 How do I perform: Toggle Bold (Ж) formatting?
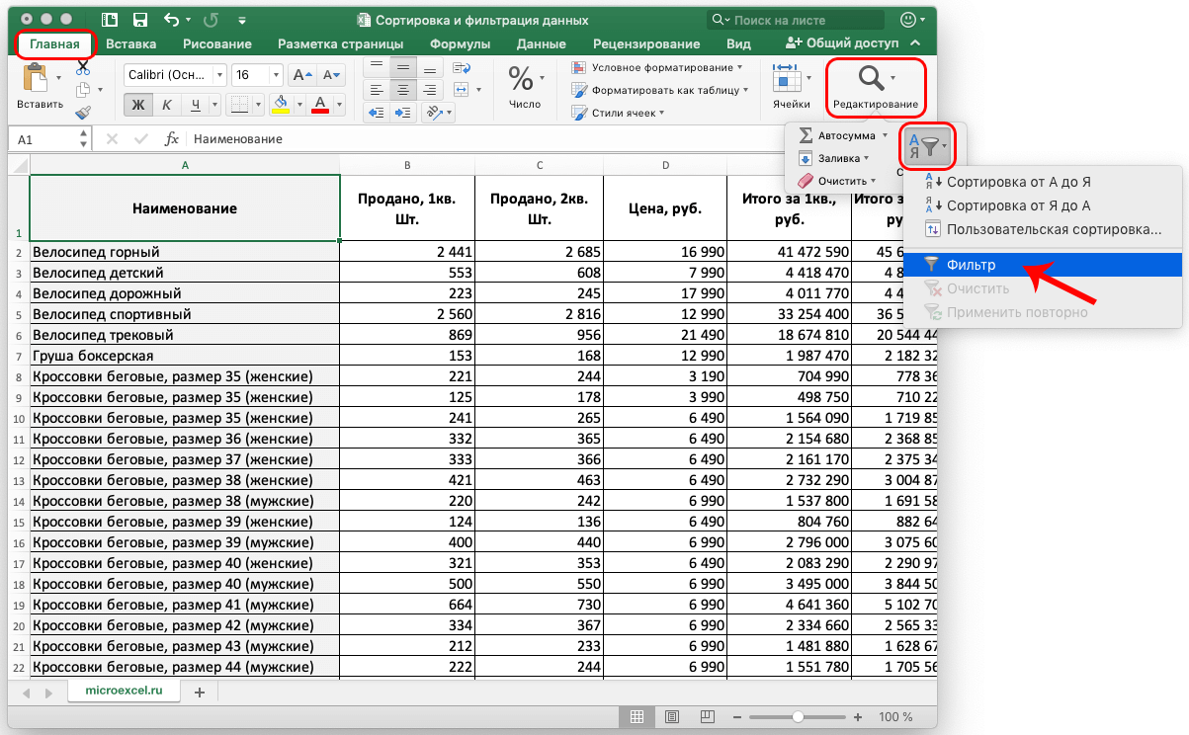pyautogui.click(x=138, y=105)
